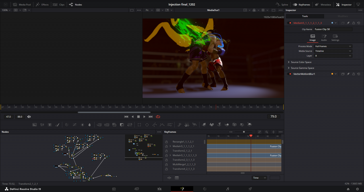
Task: Select the Text tool in the toolbar
Action: coord(50,125)
